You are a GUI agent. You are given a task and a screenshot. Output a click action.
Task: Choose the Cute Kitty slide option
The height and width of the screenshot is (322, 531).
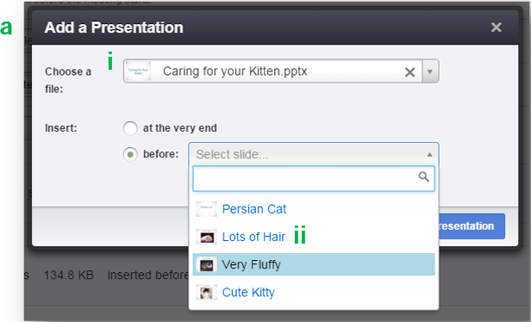(x=314, y=292)
